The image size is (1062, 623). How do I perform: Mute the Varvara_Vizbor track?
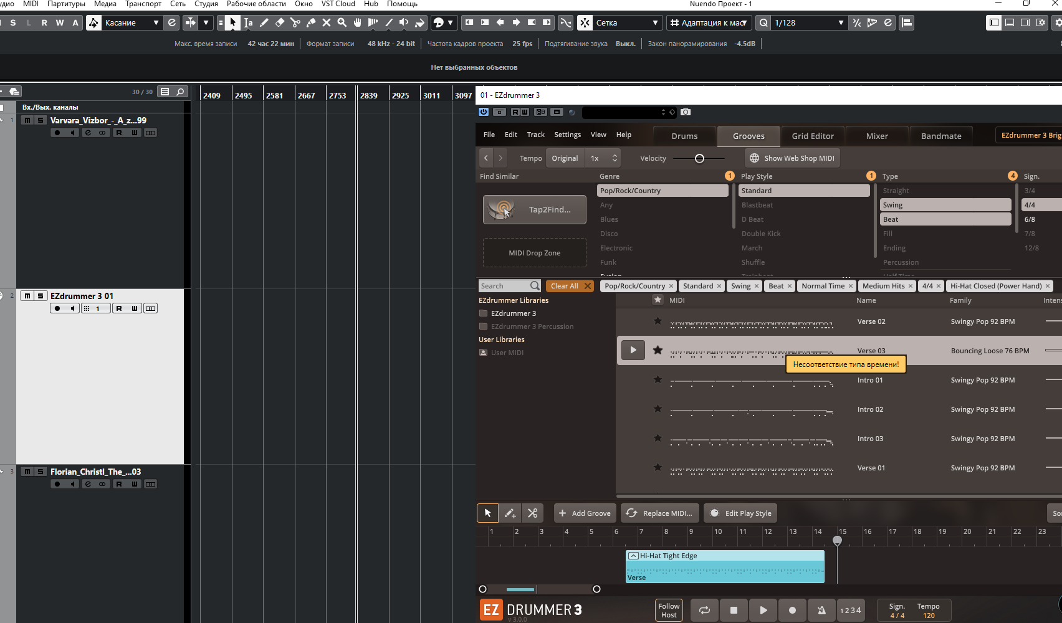click(27, 120)
